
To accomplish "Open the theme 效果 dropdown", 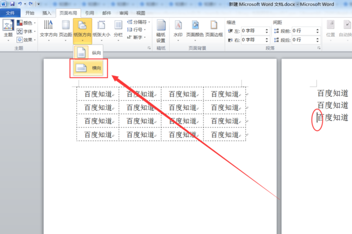I will [26, 40].
